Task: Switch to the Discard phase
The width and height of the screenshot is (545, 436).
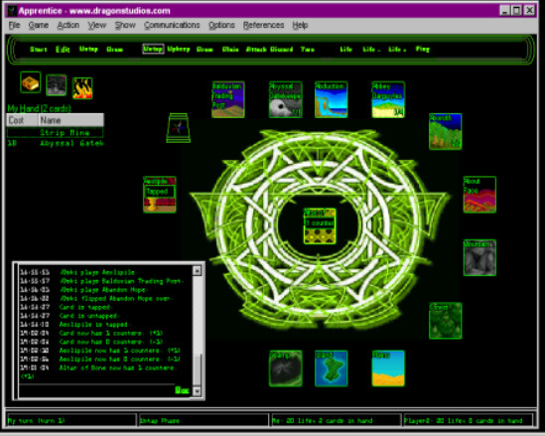Action: tap(282, 50)
